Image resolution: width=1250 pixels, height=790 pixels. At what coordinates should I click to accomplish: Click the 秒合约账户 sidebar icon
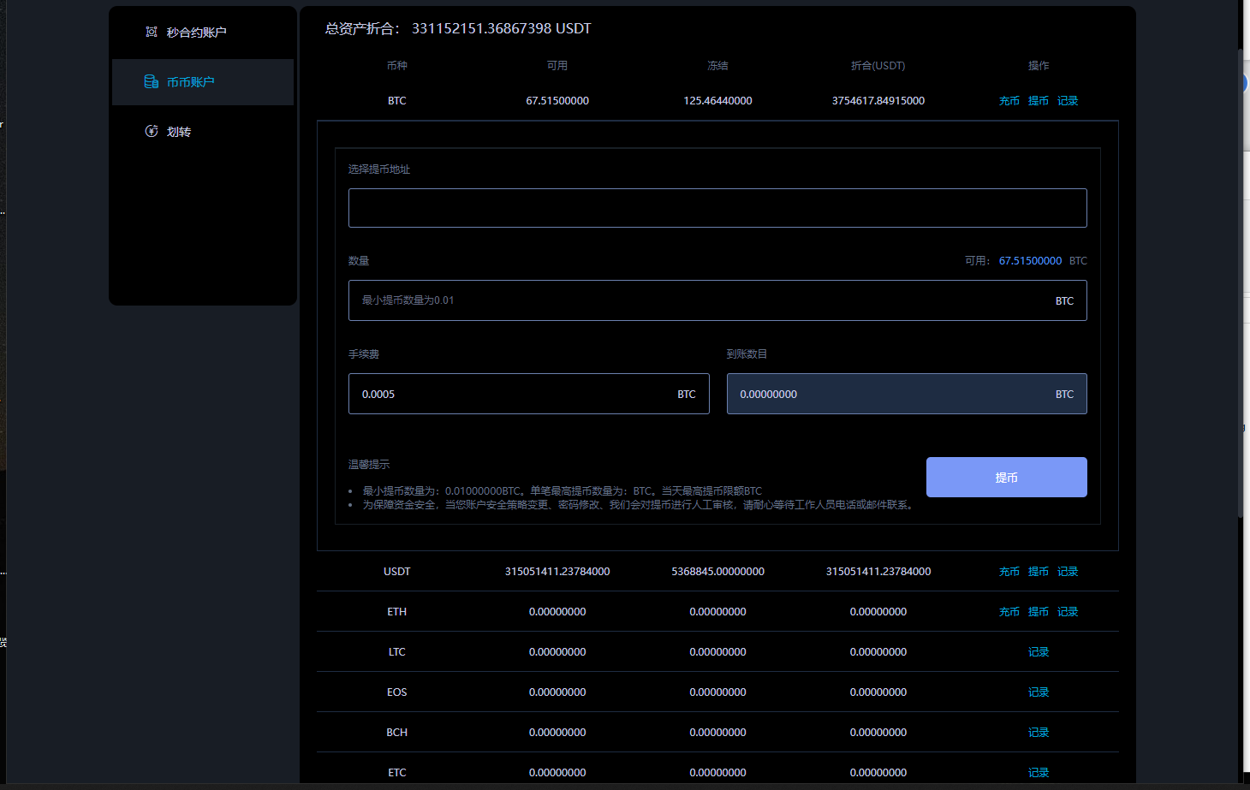tap(152, 33)
